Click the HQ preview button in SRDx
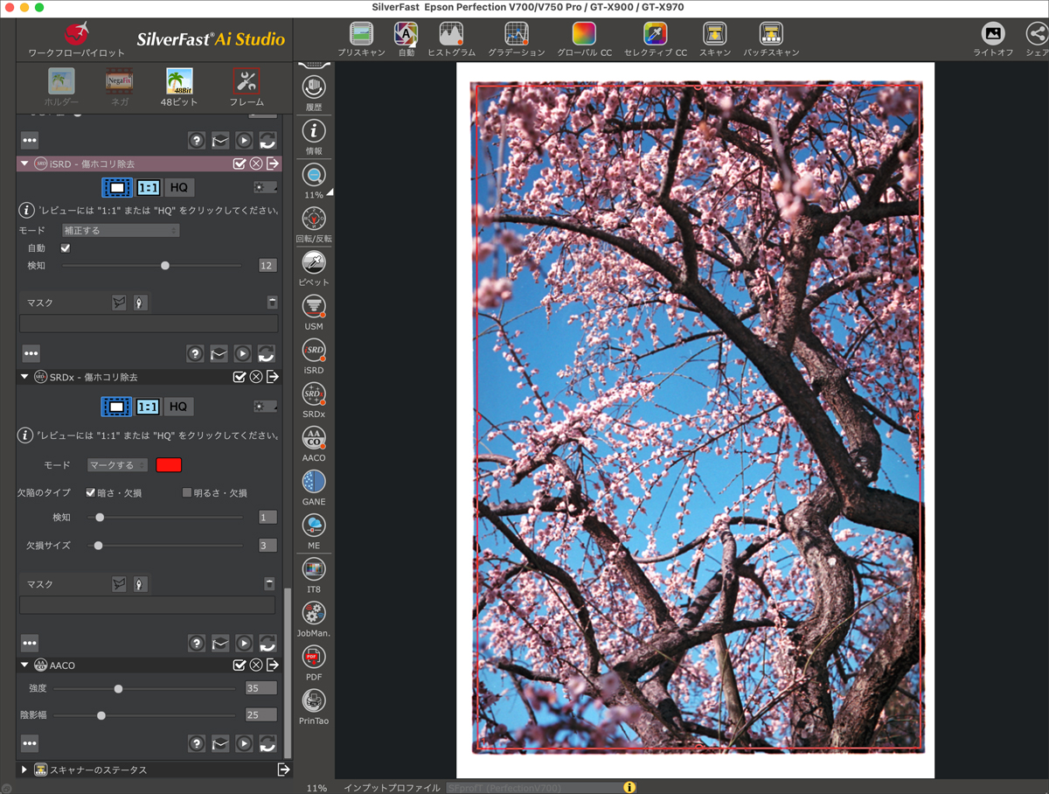The width and height of the screenshot is (1049, 794). point(178,407)
